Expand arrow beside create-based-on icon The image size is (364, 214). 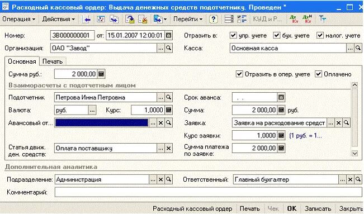165,20
